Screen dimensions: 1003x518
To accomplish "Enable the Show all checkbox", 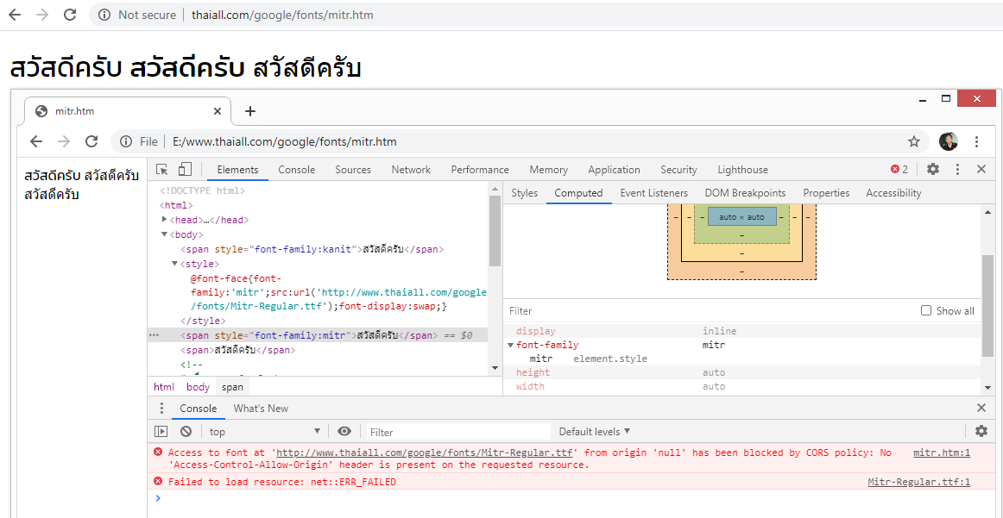I will [926, 311].
